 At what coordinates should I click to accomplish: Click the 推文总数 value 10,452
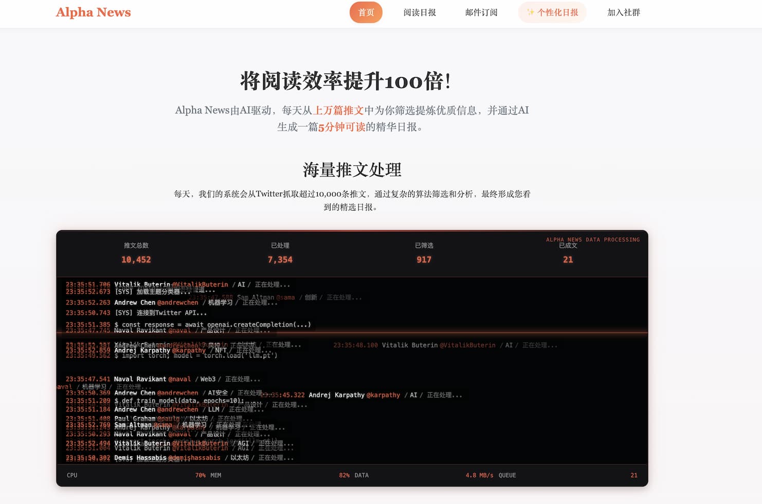[x=136, y=259]
